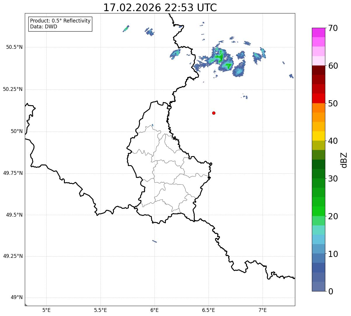Click the 5.5°E longitude label
This screenshot has height=316, width=351.
(100, 310)
